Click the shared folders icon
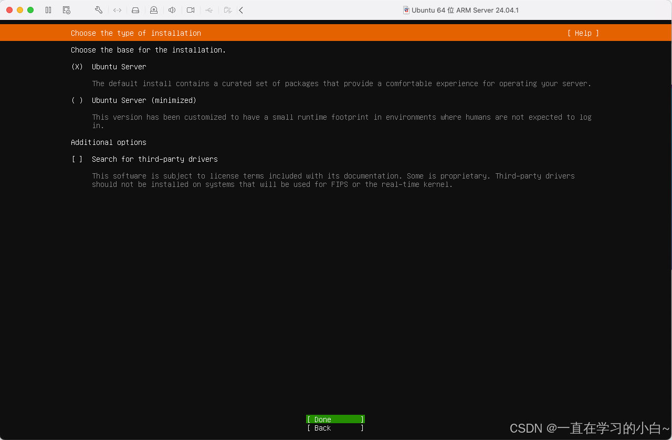The width and height of the screenshot is (672, 440). coord(227,10)
